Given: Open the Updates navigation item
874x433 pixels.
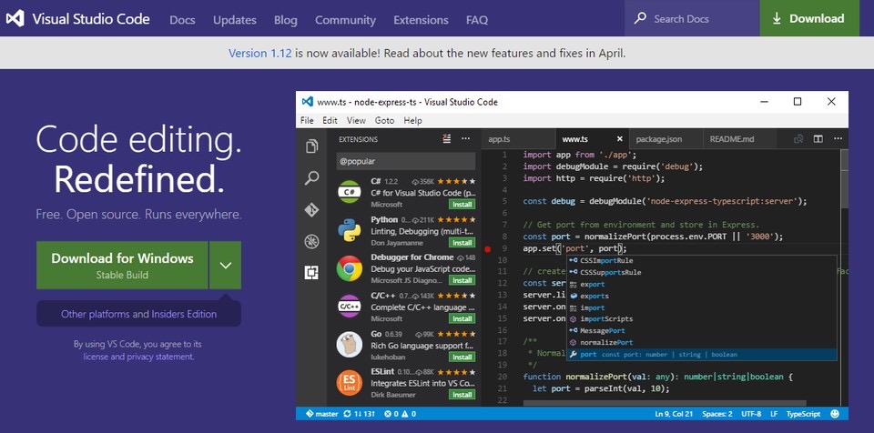Looking at the screenshot, I should click(235, 19).
